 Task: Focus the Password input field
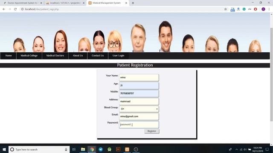point(139,125)
